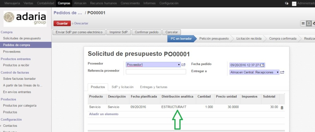315x132 pixels.
Task: Switch to the Productos tab
Action: pos(98,87)
